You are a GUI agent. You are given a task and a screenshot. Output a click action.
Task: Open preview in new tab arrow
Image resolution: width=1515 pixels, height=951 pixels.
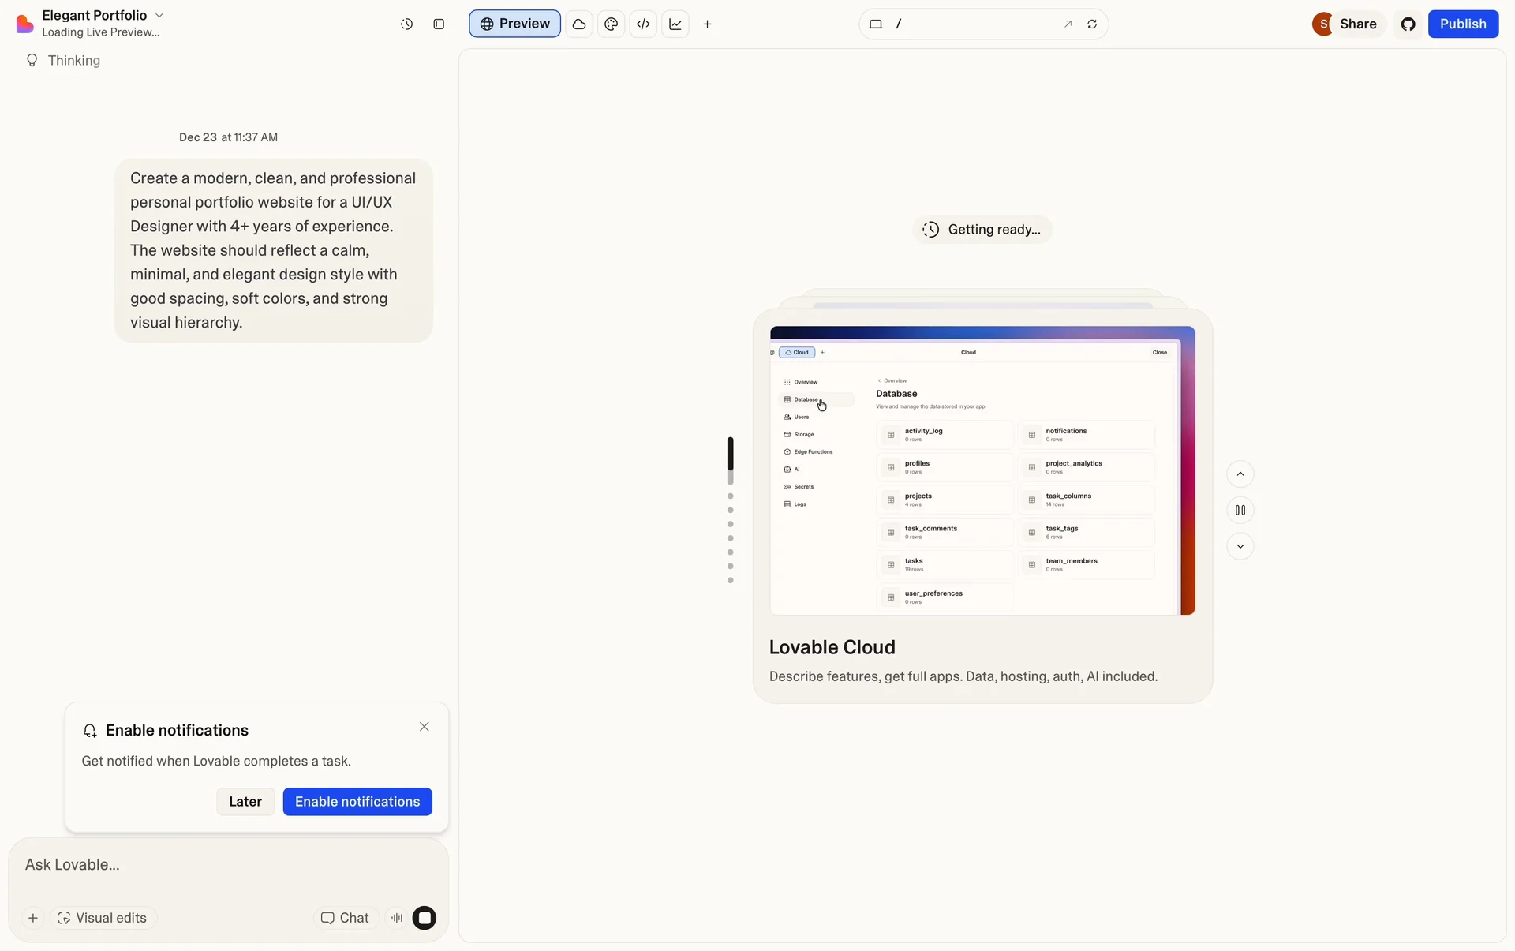[x=1068, y=24]
